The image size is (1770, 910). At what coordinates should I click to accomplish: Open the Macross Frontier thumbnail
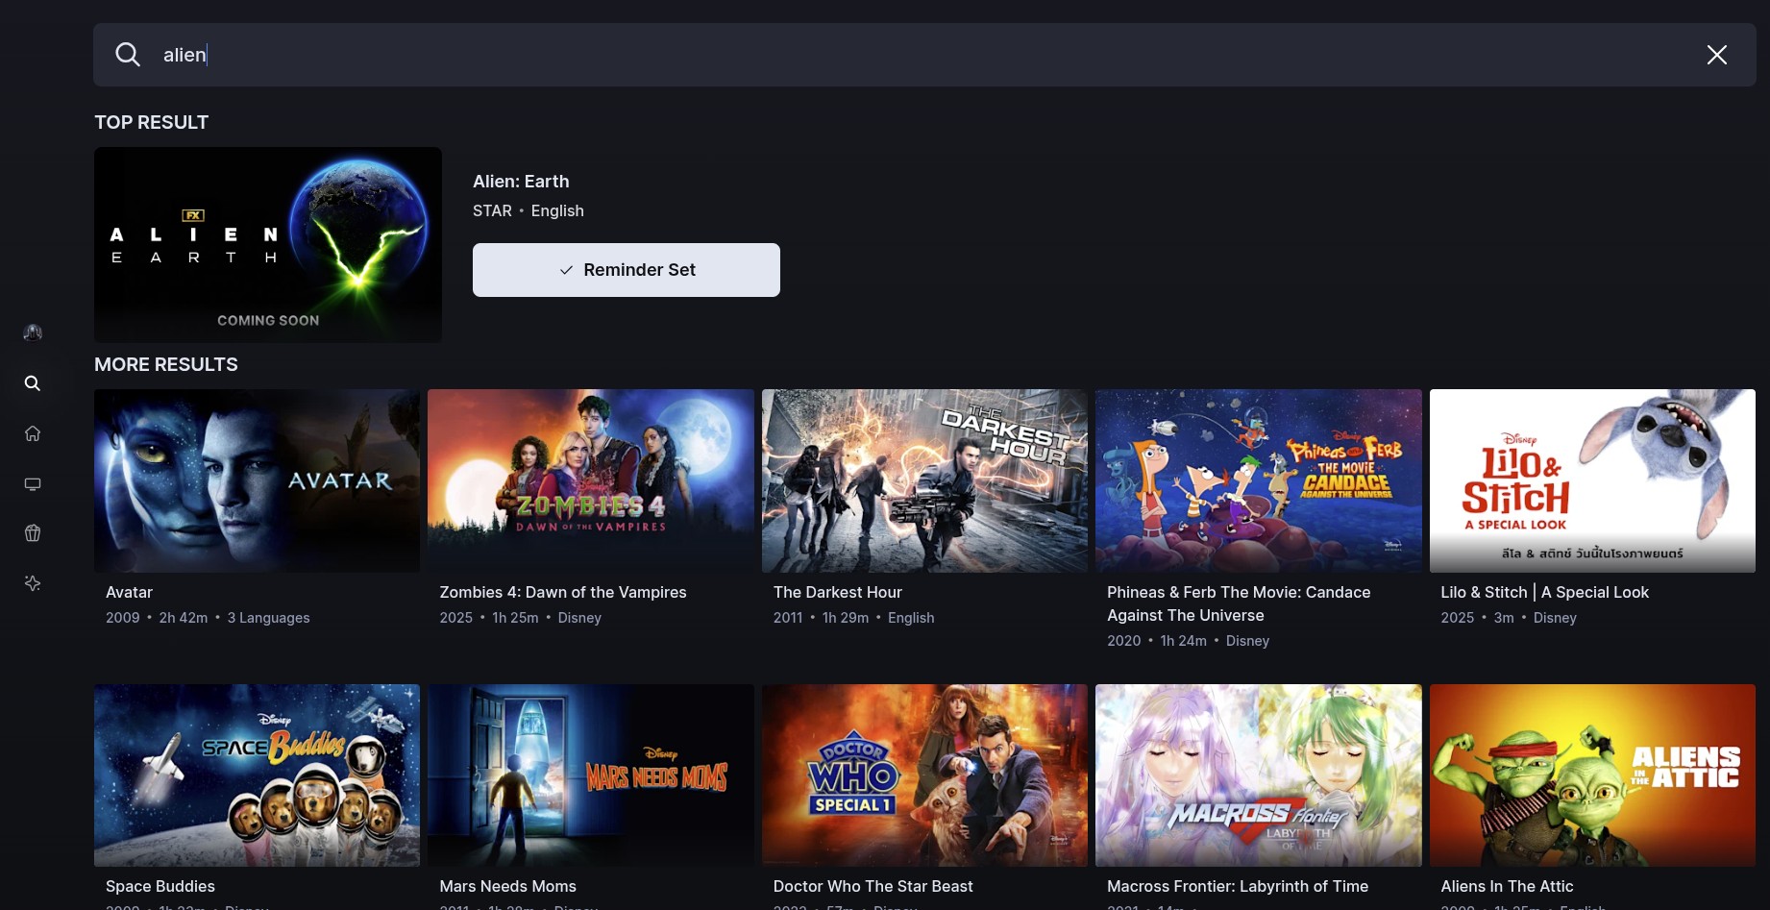click(x=1259, y=775)
